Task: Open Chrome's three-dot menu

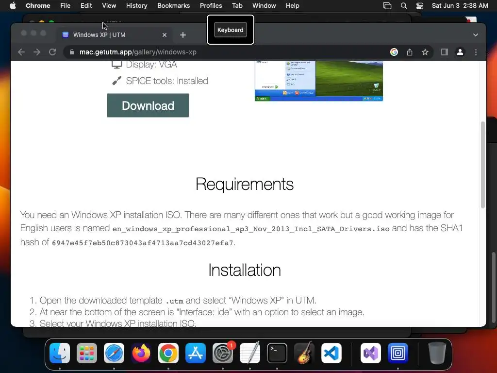Action: pos(476,52)
